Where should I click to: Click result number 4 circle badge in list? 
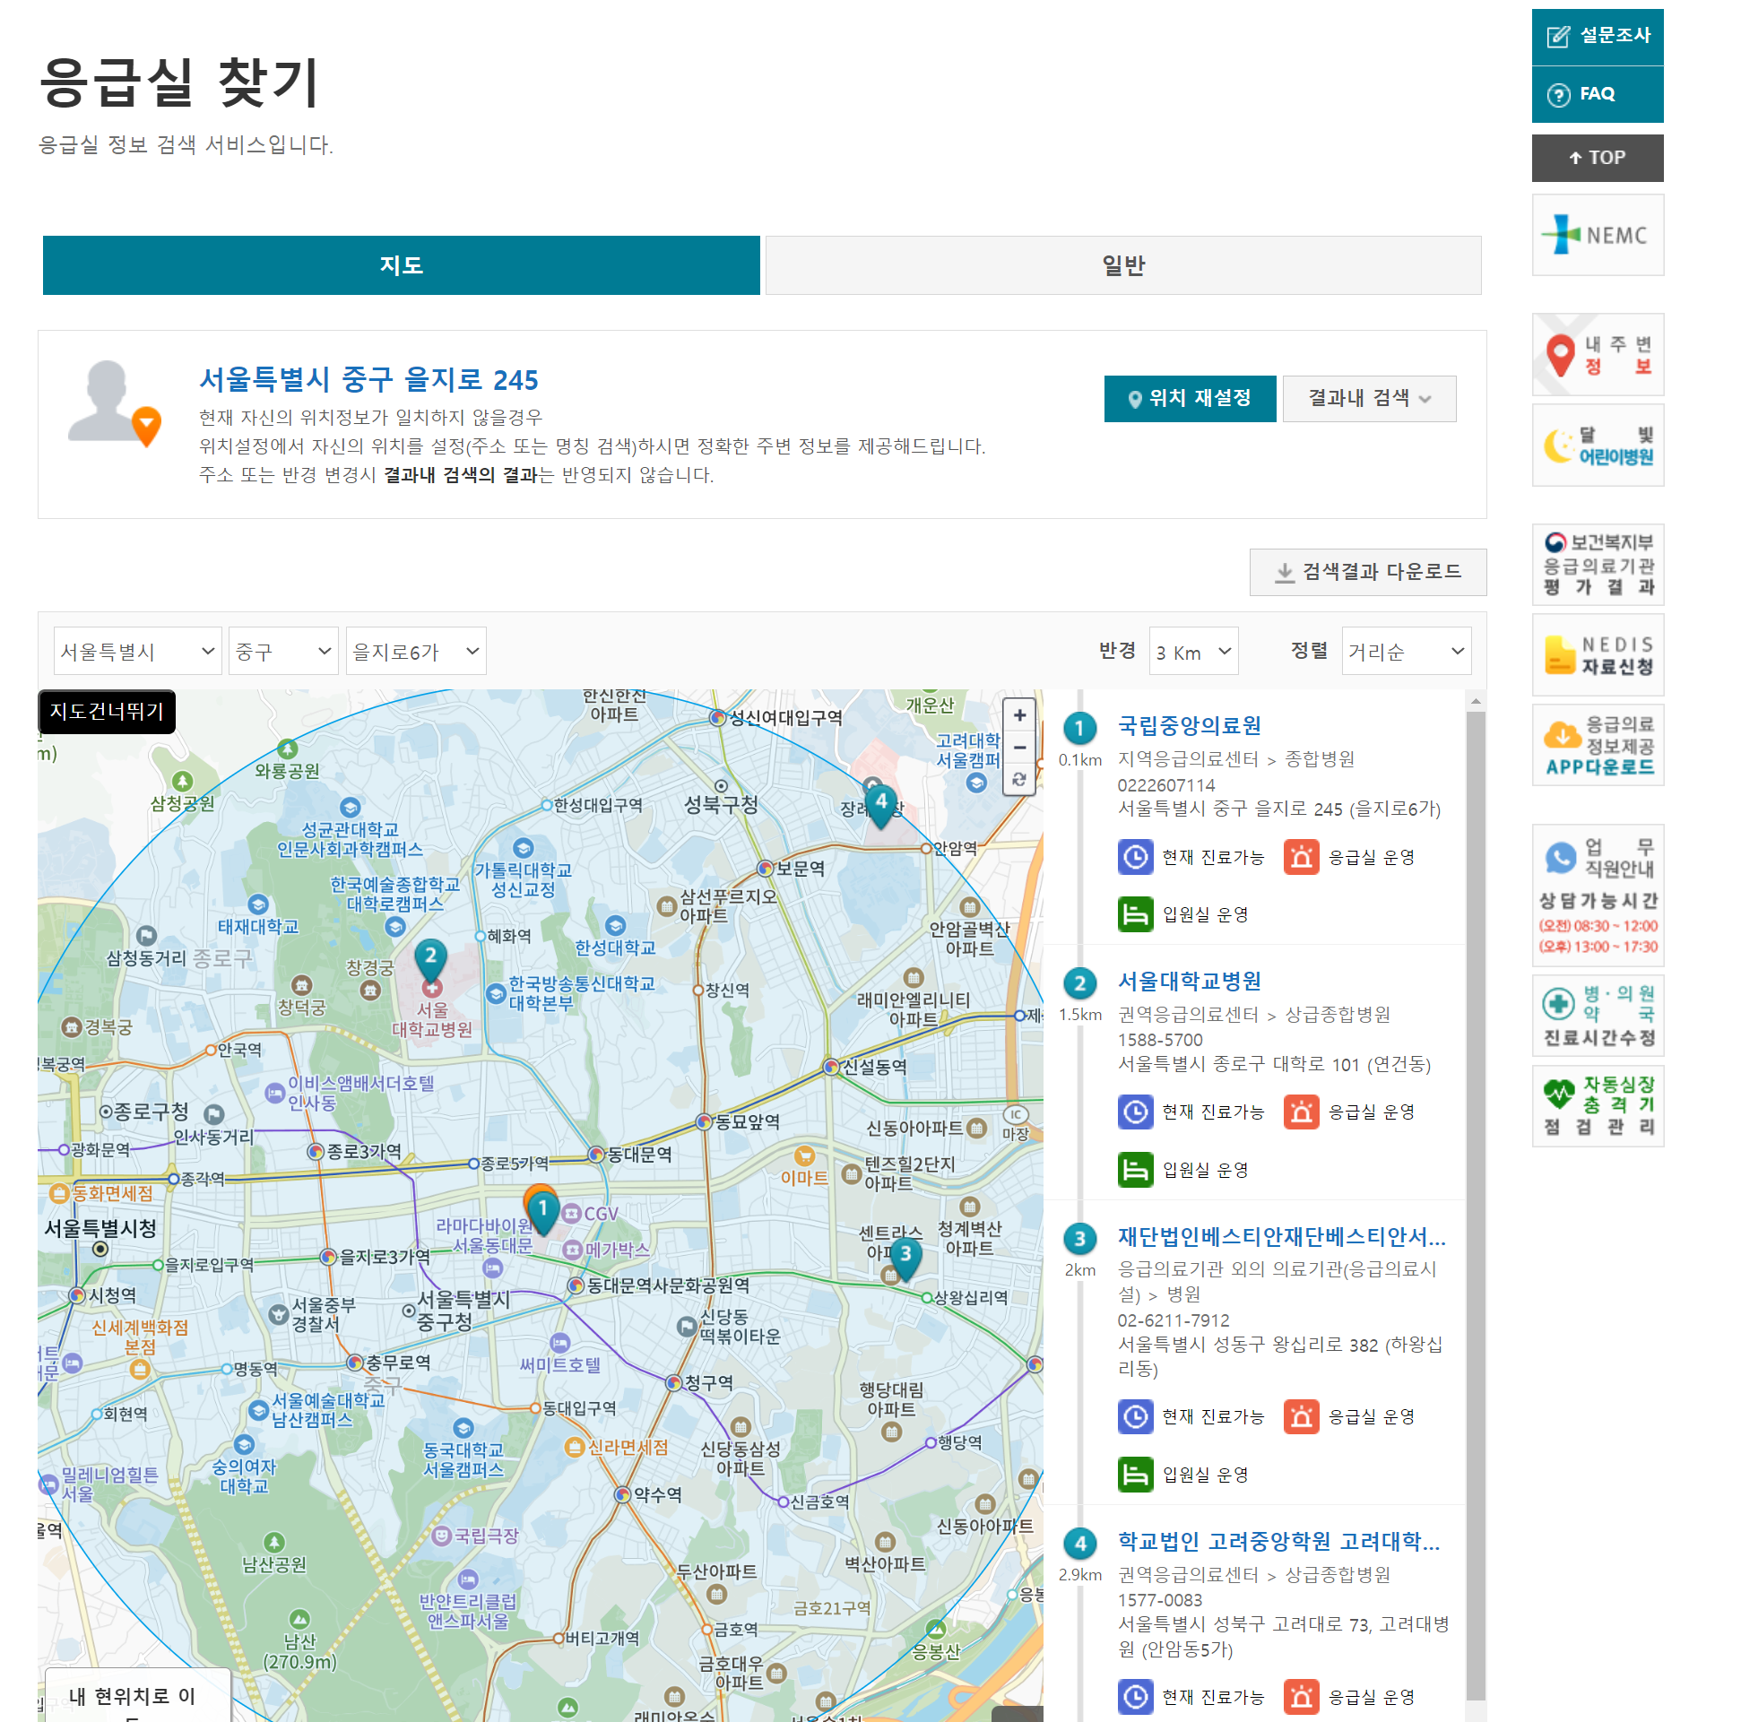coord(1079,1545)
